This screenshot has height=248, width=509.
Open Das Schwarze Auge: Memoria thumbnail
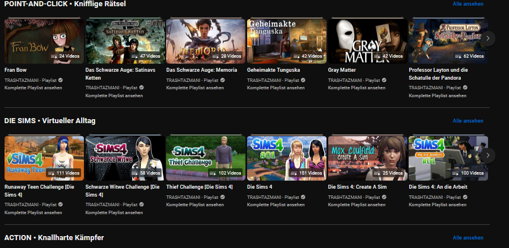pyautogui.click(x=206, y=41)
